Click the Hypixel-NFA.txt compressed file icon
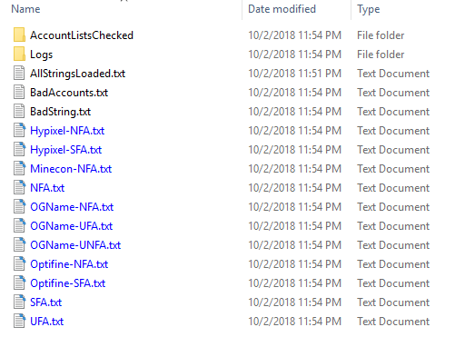 pyautogui.click(x=19, y=131)
